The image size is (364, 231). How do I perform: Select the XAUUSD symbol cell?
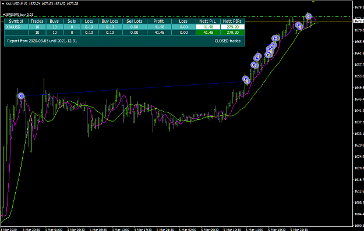tap(16, 27)
